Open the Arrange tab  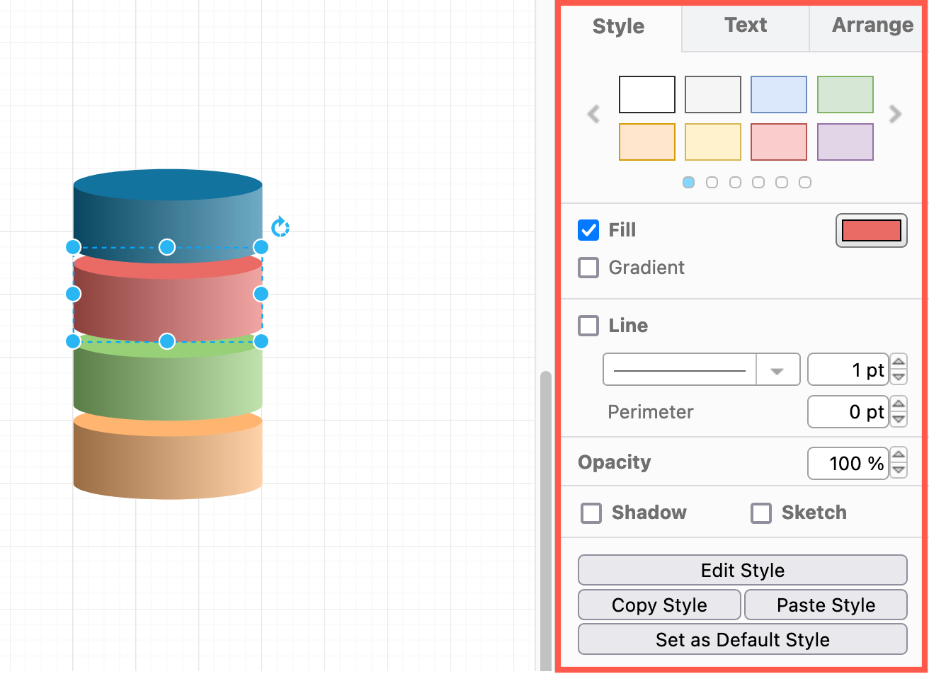(x=872, y=25)
